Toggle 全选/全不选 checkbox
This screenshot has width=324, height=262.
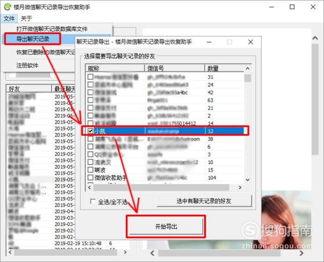pos(93,202)
